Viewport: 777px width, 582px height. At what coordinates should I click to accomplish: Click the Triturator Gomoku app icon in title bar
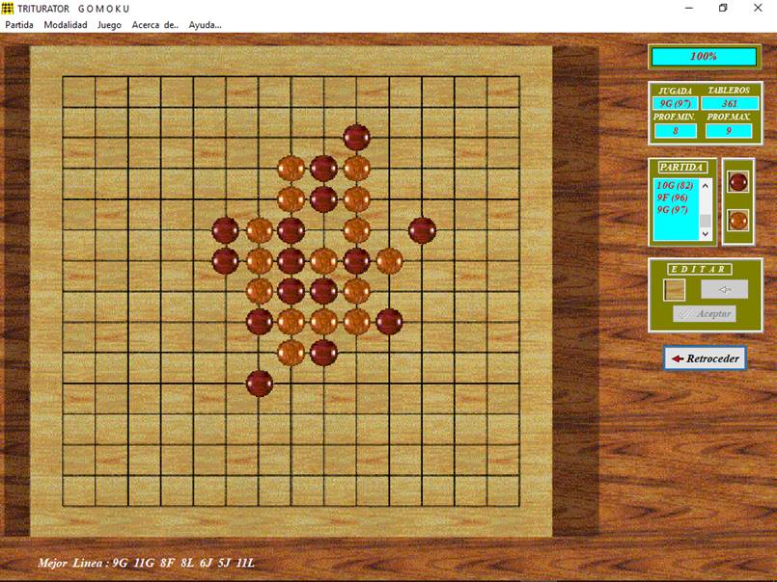8,8
